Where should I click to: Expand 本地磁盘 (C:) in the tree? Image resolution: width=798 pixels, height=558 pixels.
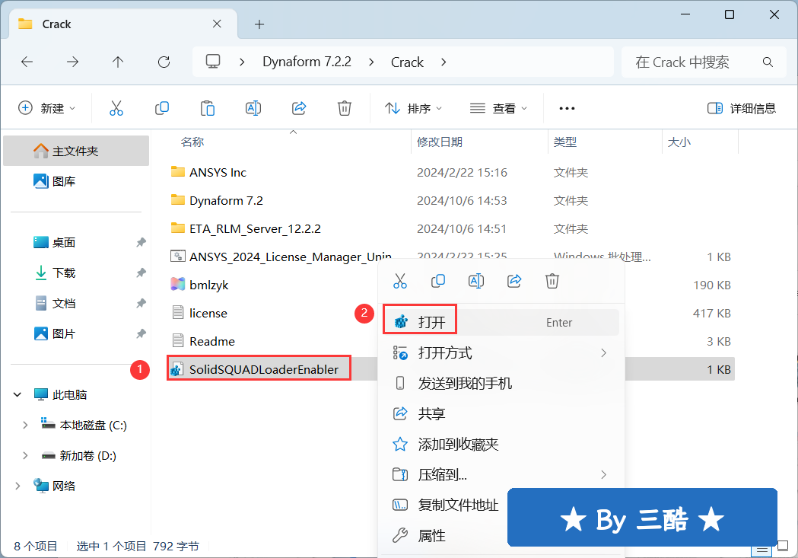pyautogui.click(x=25, y=425)
